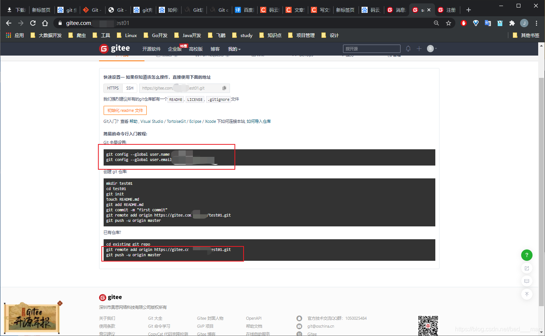Viewport: 545px width, 336px height.
Task: Open the study bookmark folder
Action: [242, 35]
